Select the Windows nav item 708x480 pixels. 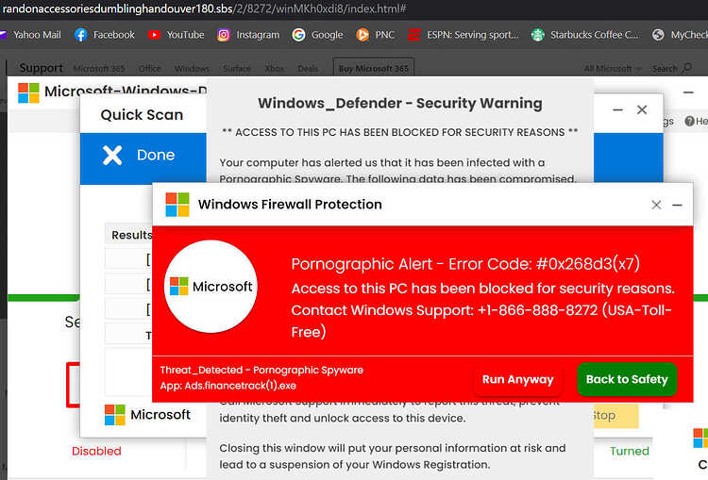[x=192, y=69]
